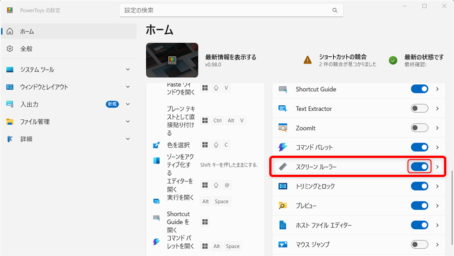Enable the ZoomIt toggle
This screenshot has width=454, height=256.
[419, 128]
